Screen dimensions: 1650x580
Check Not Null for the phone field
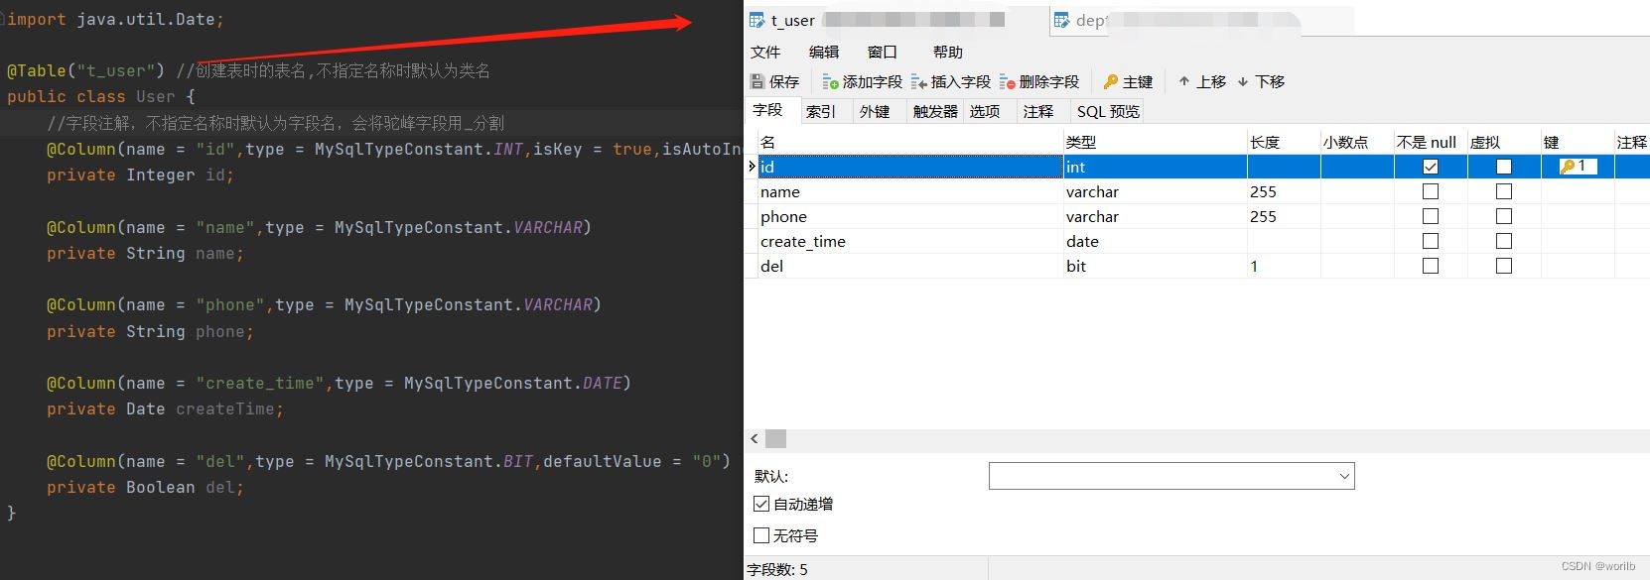(x=1431, y=216)
